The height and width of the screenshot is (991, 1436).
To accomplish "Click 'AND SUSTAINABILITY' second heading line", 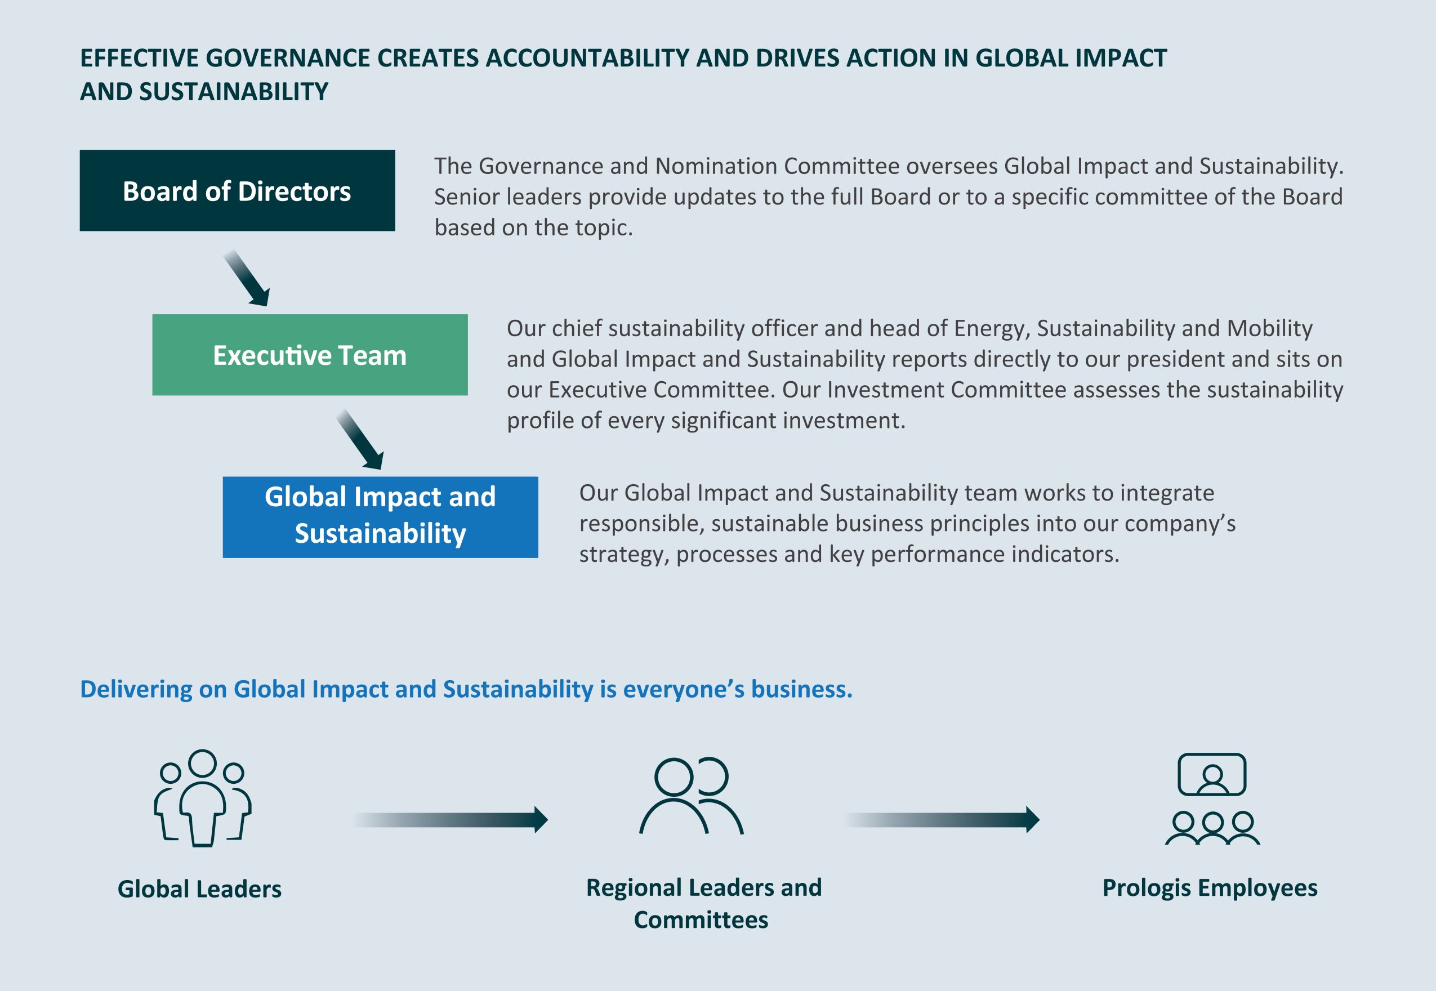I will click(x=204, y=92).
